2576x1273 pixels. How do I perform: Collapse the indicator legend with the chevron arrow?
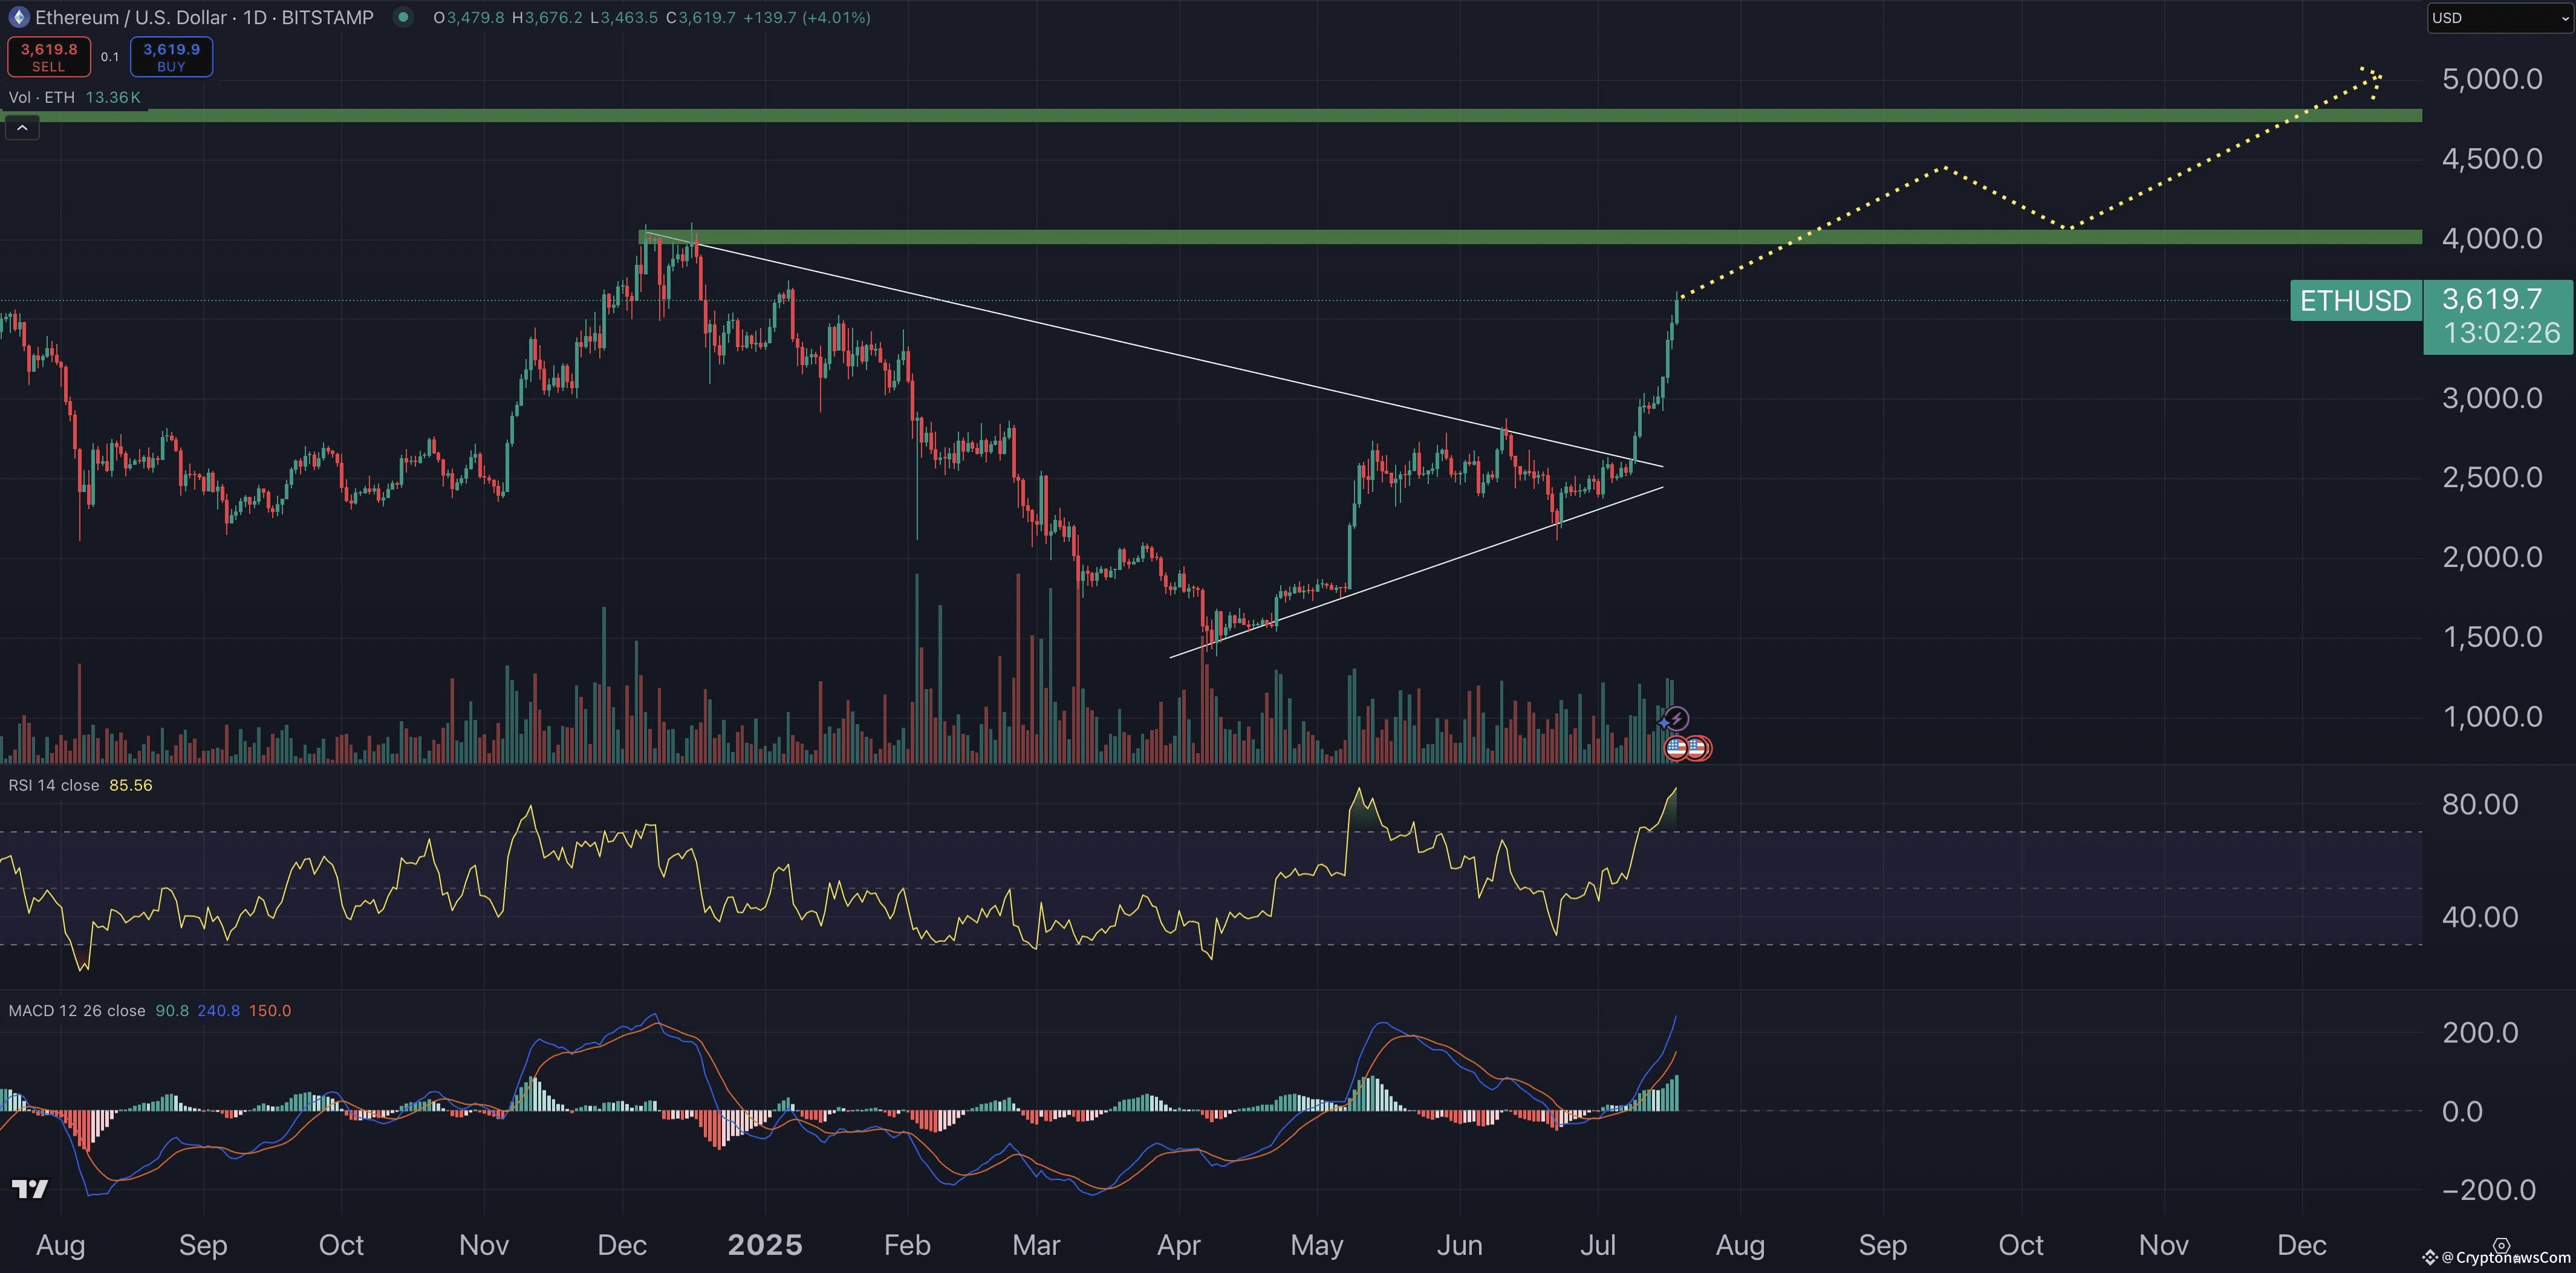coord(22,128)
